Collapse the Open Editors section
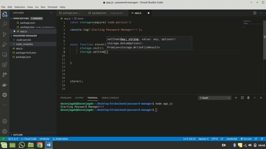Screen dimensions: 266x149 pos(11,18)
